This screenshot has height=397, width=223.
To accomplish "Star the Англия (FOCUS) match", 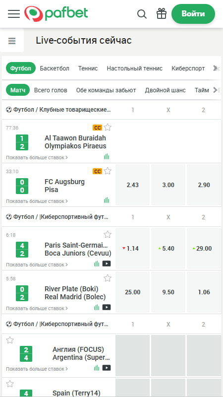I will click(x=9, y=340).
